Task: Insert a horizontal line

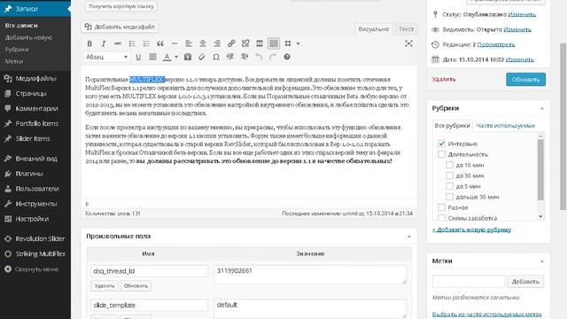Action: click(175, 43)
